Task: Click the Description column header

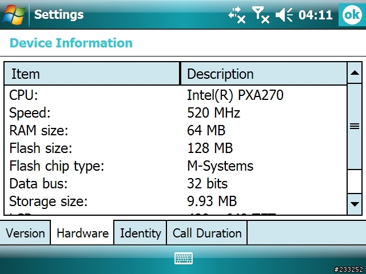Action: pyautogui.click(x=264, y=74)
